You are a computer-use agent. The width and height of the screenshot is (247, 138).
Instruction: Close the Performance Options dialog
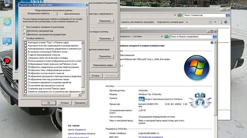(86, 5)
